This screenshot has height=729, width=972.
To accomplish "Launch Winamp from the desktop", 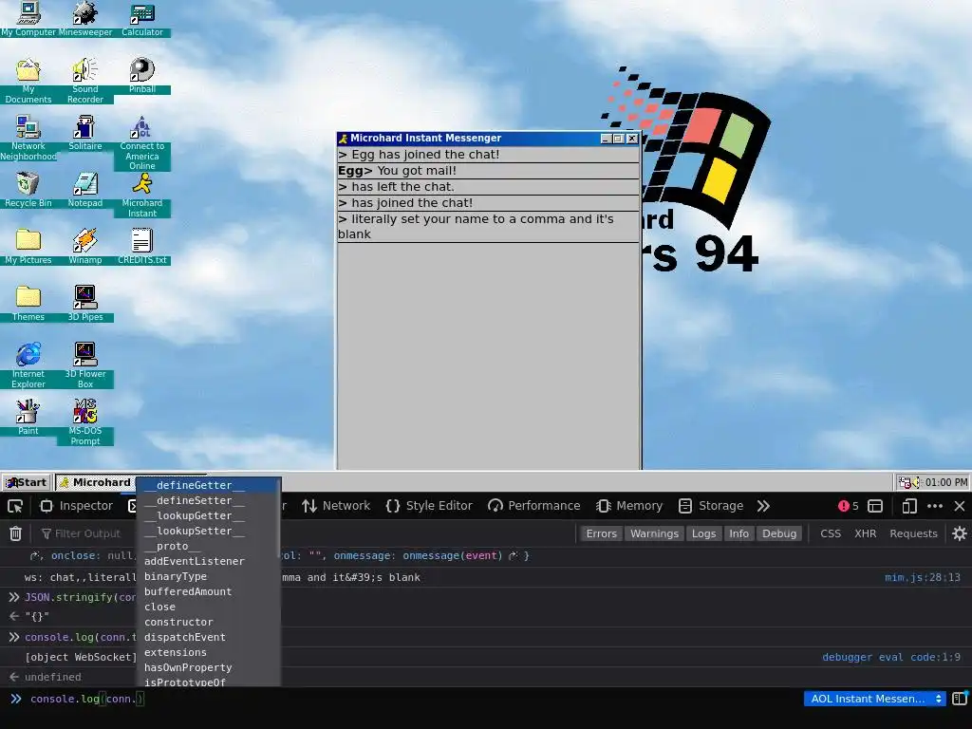I will [84, 247].
